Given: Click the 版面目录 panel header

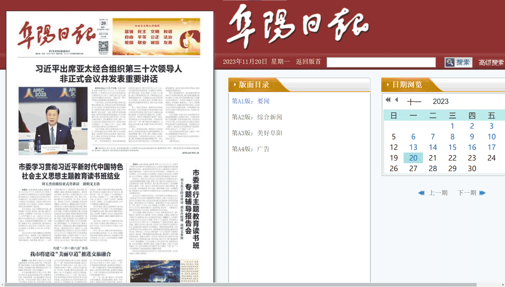Looking at the screenshot, I should tap(299, 85).
